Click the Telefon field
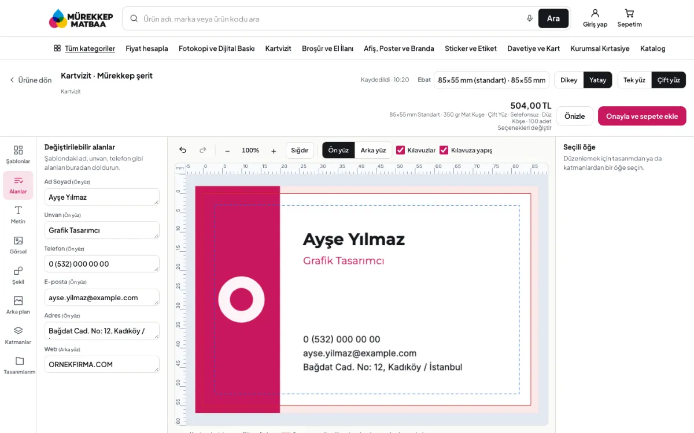Image resolution: width=694 pixels, height=433 pixels. (102, 264)
